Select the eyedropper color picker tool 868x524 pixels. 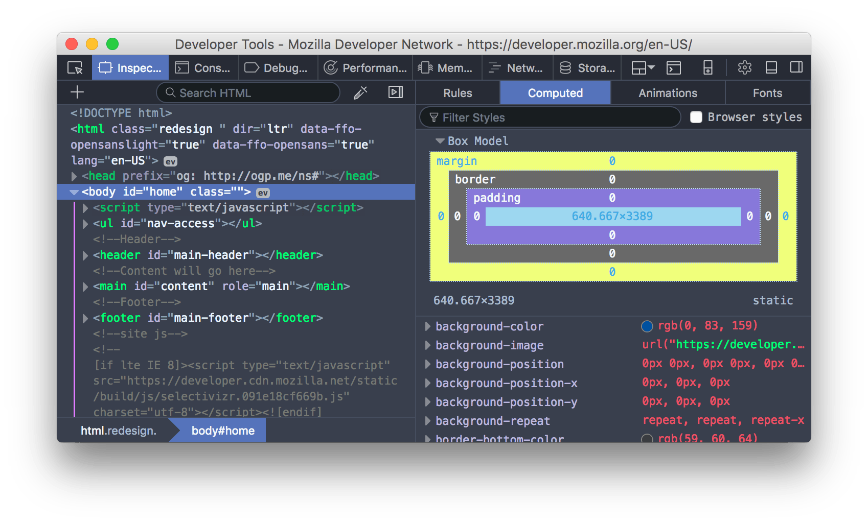pyautogui.click(x=360, y=92)
